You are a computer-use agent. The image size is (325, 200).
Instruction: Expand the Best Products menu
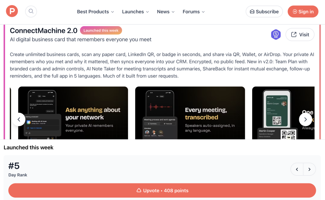(95, 12)
